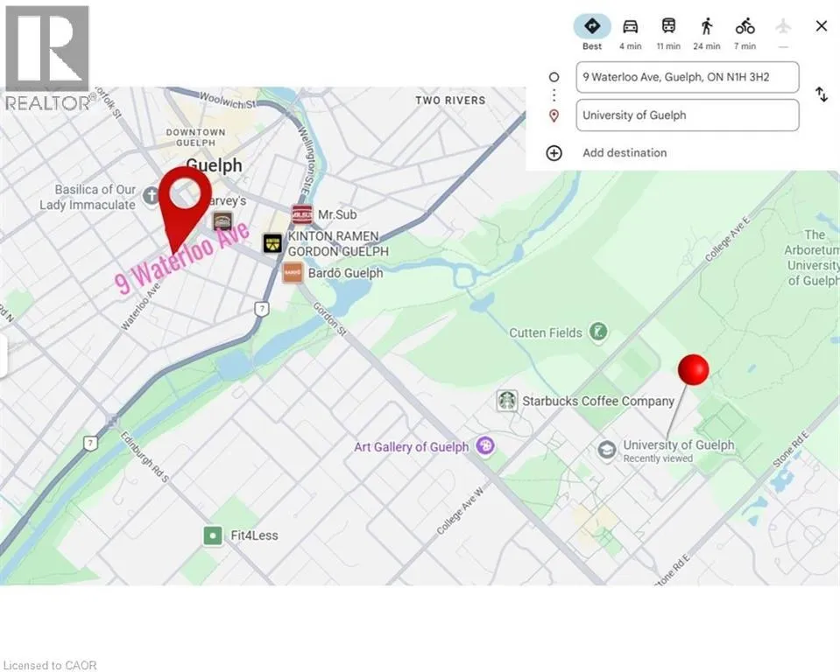This screenshot has width=840, height=672.
Task: Swap starting point and destination
Action: pyautogui.click(x=821, y=94)
